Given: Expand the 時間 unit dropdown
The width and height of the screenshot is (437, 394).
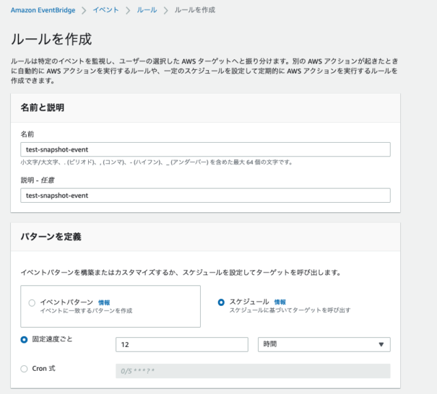Looking at the screenshot, I should pos(324,345).
